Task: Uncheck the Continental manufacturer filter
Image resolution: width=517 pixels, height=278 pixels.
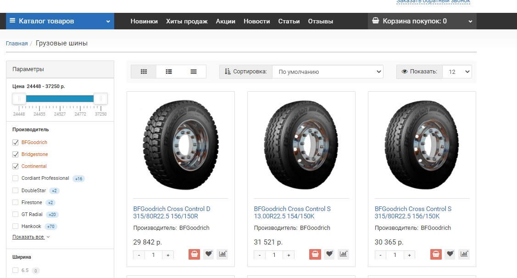Action: tap(15, 166)
